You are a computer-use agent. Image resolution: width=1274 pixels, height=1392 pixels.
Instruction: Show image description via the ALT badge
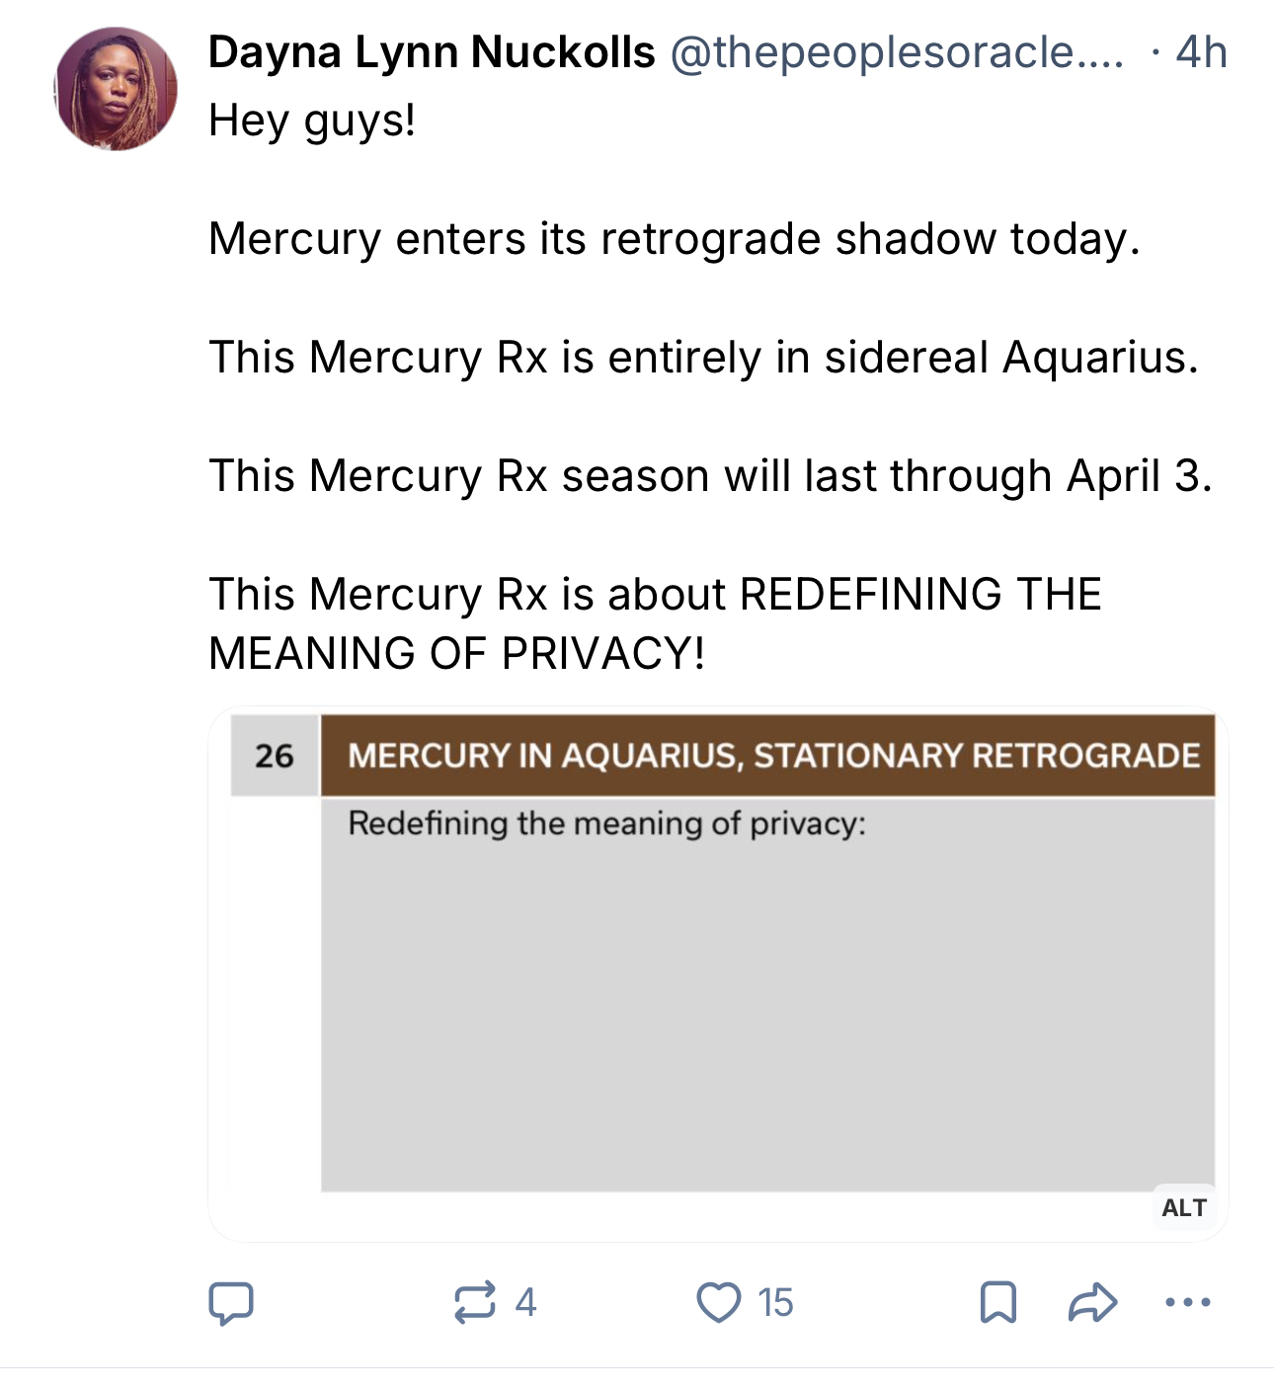(1183, 1207)
